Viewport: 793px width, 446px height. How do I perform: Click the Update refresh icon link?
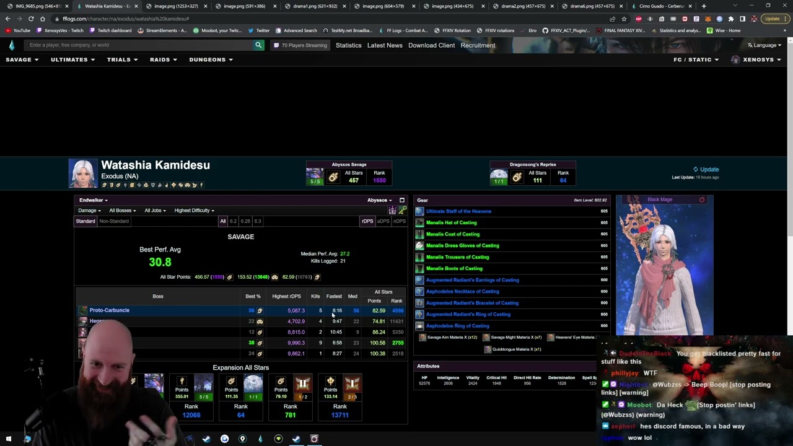706,169
